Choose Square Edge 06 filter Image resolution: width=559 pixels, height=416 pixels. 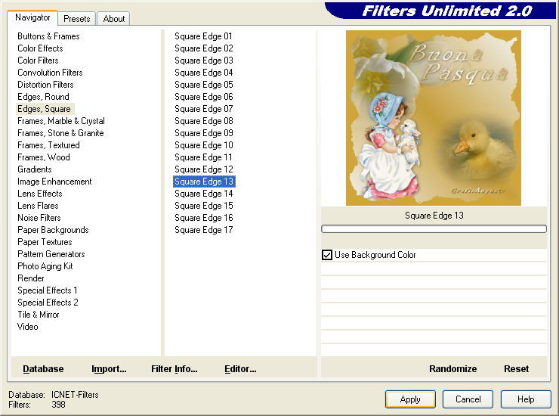point(203,97)
